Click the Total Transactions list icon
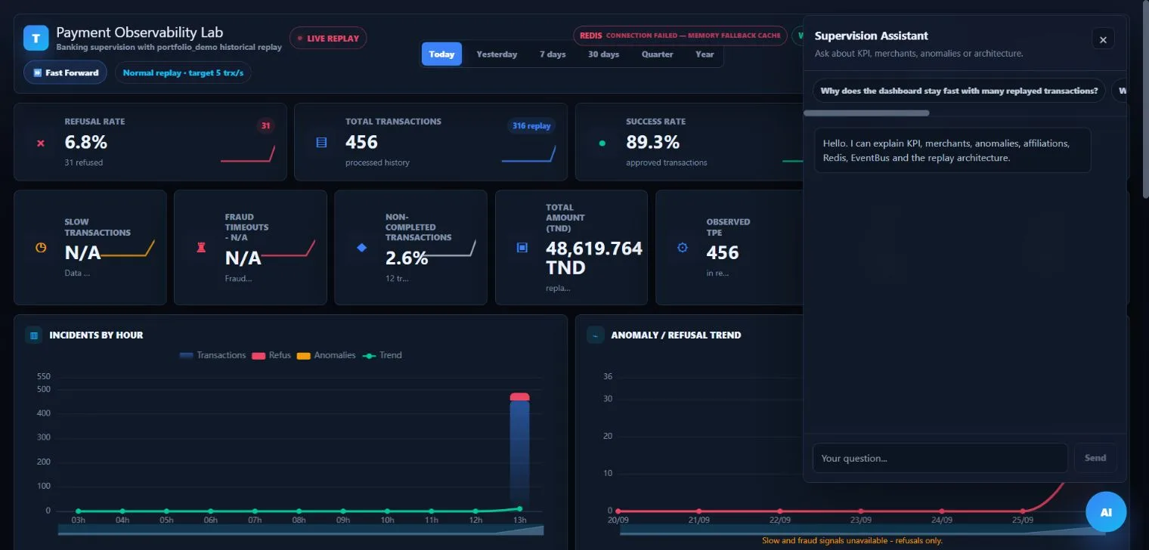 point(321,142)
